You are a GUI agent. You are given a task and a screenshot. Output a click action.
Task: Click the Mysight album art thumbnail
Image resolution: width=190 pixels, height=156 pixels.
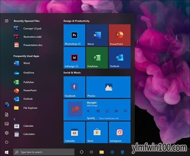[x=75, y=109]
